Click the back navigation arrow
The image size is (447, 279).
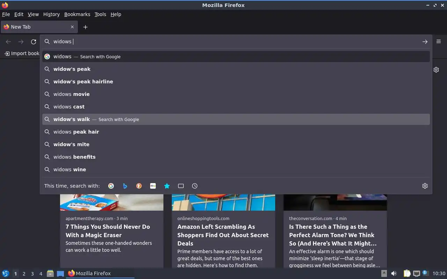click(x=8, y=42)
